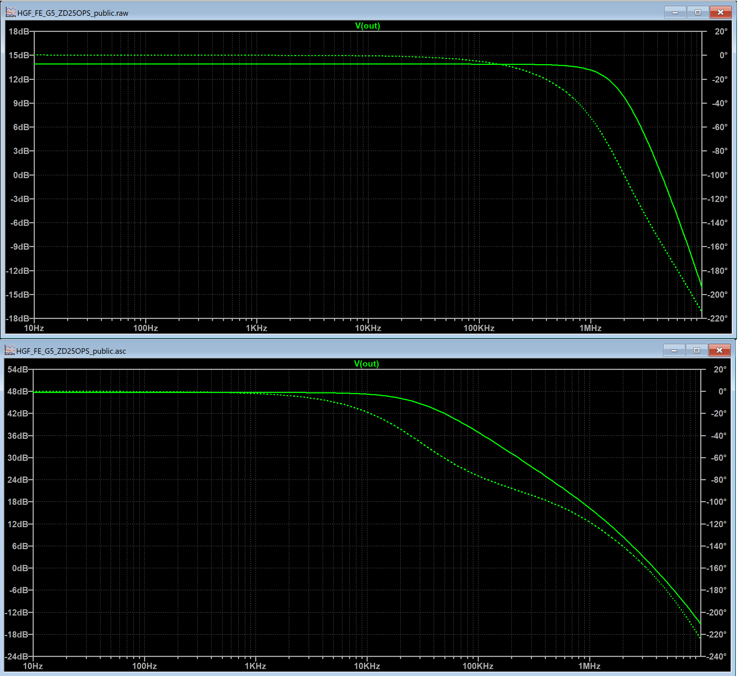Maximize the HGF_FE_G5_ZD25OPS_public.raw window

[x=697, y=12]
